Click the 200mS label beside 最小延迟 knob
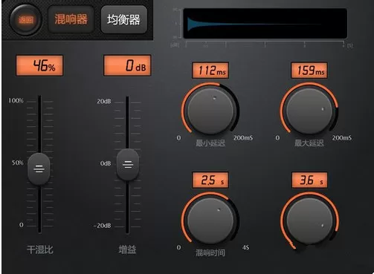The height and width of the screenshot is (274, 374). pos(243,138)
